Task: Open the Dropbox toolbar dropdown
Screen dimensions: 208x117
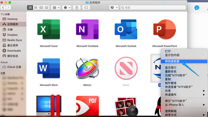Action: click(114, 7)
